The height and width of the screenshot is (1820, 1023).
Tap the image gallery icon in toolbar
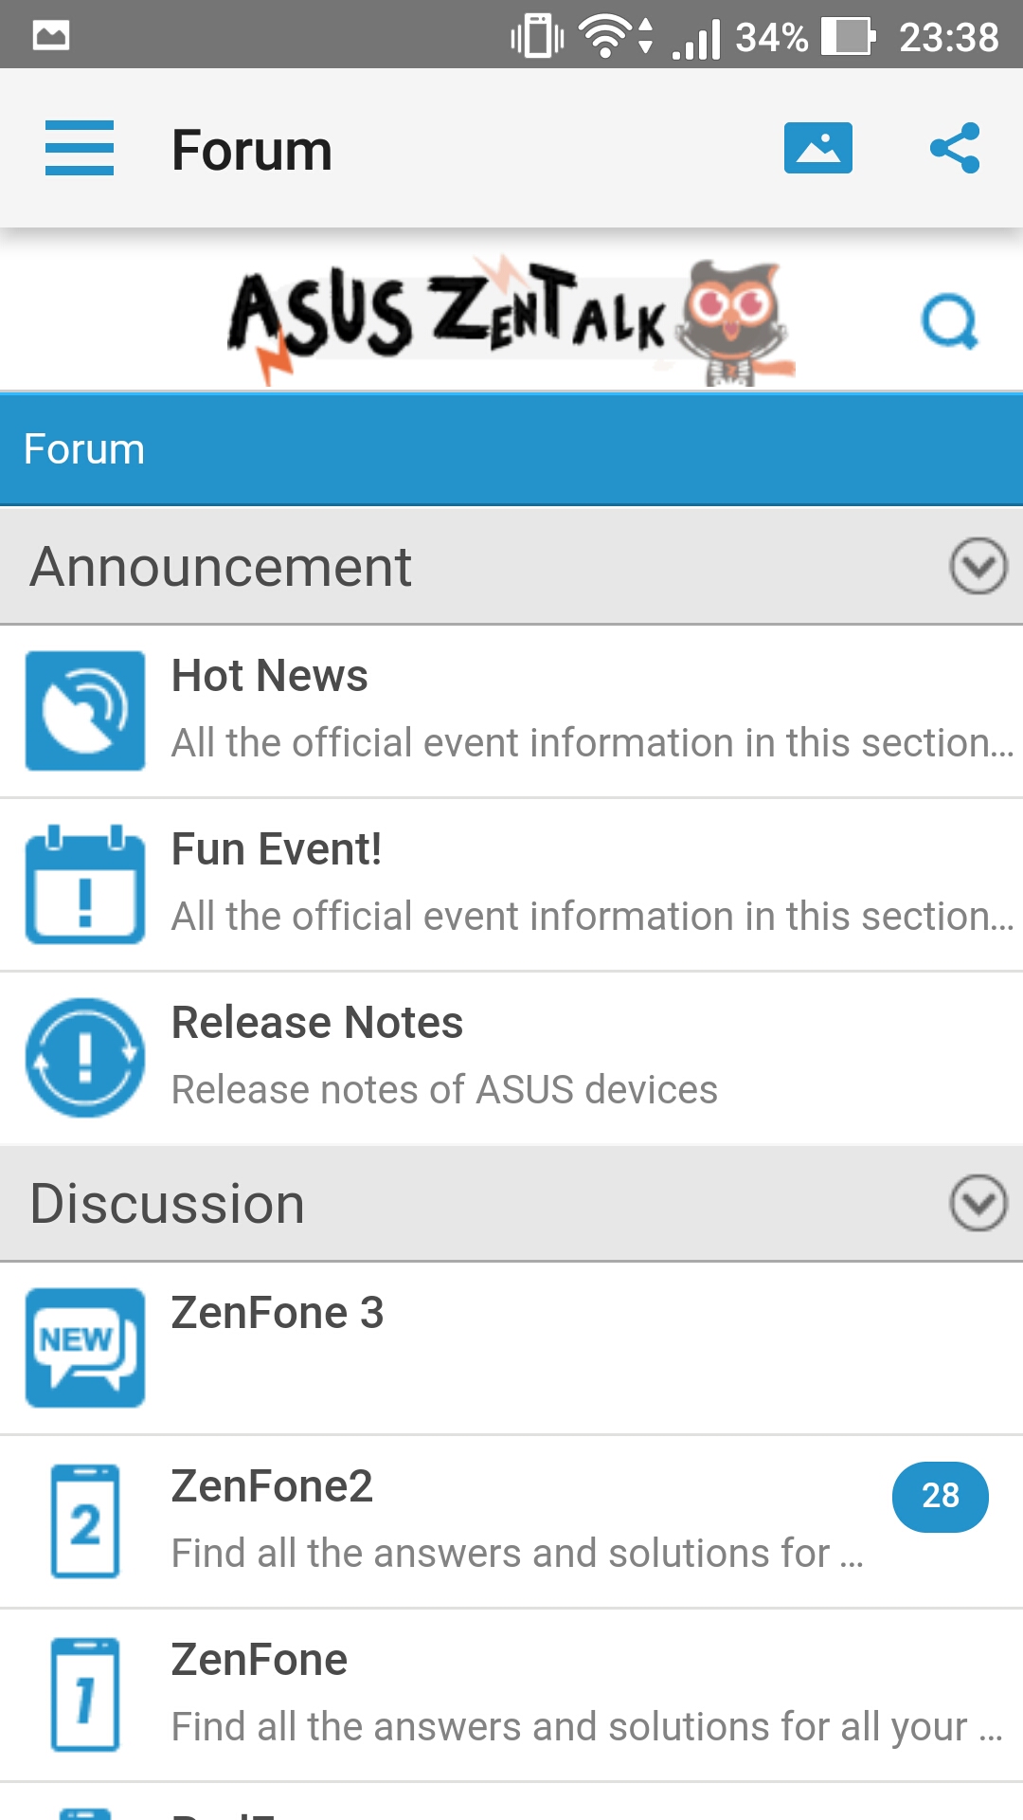818,148
